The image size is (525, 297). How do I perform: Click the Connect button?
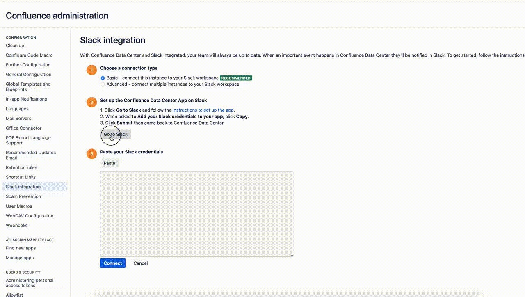[x=113, y=263]
